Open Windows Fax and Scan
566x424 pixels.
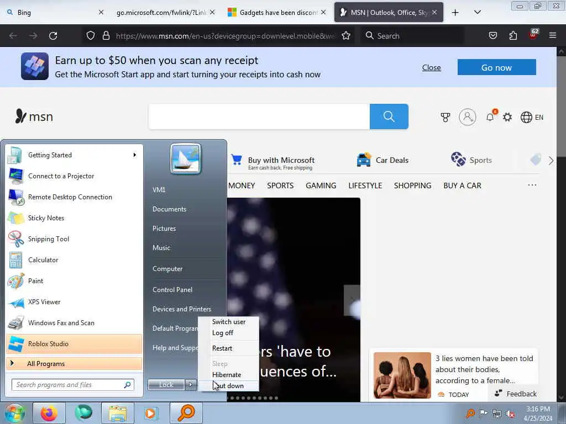pyautogui.click(x=74, y=322)
